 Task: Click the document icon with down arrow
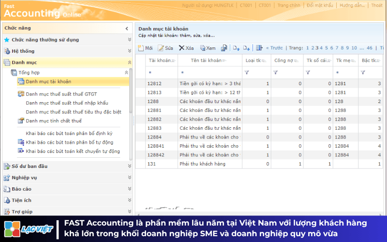coord(246,48)
